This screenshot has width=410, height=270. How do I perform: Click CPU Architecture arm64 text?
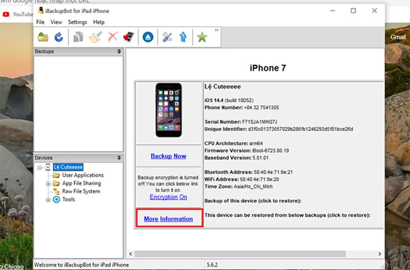pos(234,143)
